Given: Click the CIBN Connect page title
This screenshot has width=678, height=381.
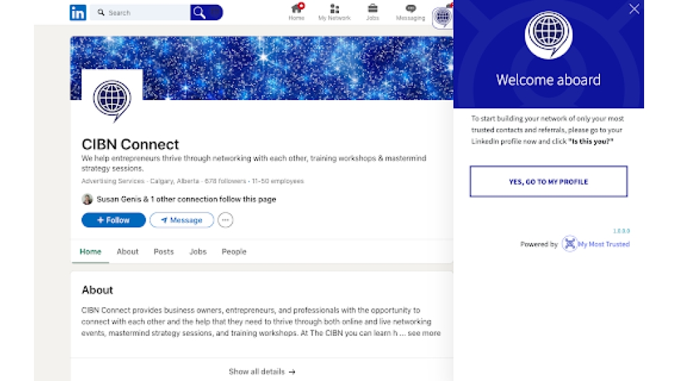Looking at the screenshot, I should click(130, 144).
